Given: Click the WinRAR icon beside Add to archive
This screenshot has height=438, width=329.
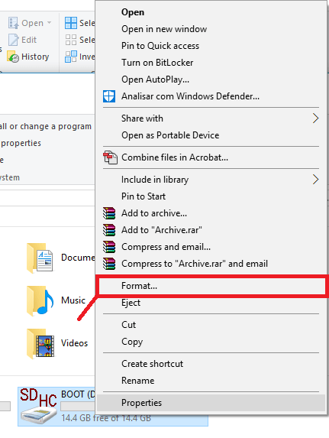Looking at the screenshot, I should tap(109, 213).
